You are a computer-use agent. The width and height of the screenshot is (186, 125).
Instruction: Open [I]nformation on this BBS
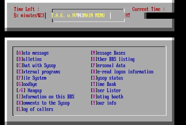pyautogui.click(x=45, y=97)
